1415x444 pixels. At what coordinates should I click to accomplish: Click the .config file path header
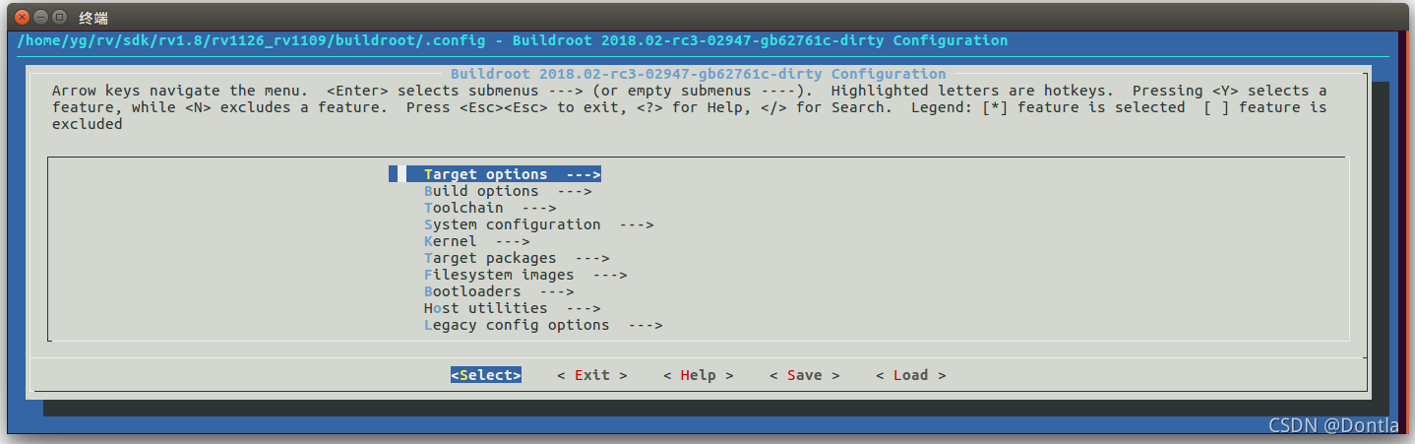pos(513,40)
